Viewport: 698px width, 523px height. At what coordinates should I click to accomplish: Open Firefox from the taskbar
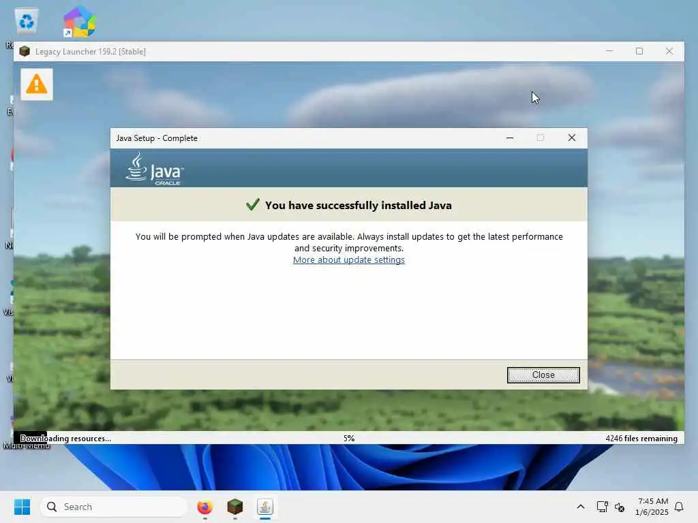(204, 507)
